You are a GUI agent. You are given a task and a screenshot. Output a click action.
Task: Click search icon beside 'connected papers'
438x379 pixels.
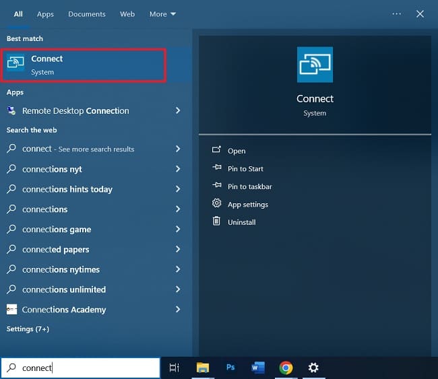(x=11, y=248)
